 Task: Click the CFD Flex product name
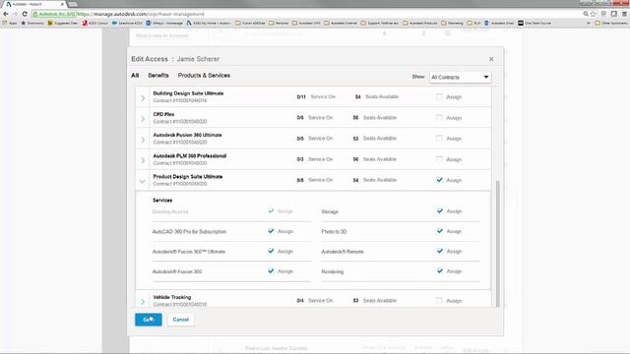point(163,114)
